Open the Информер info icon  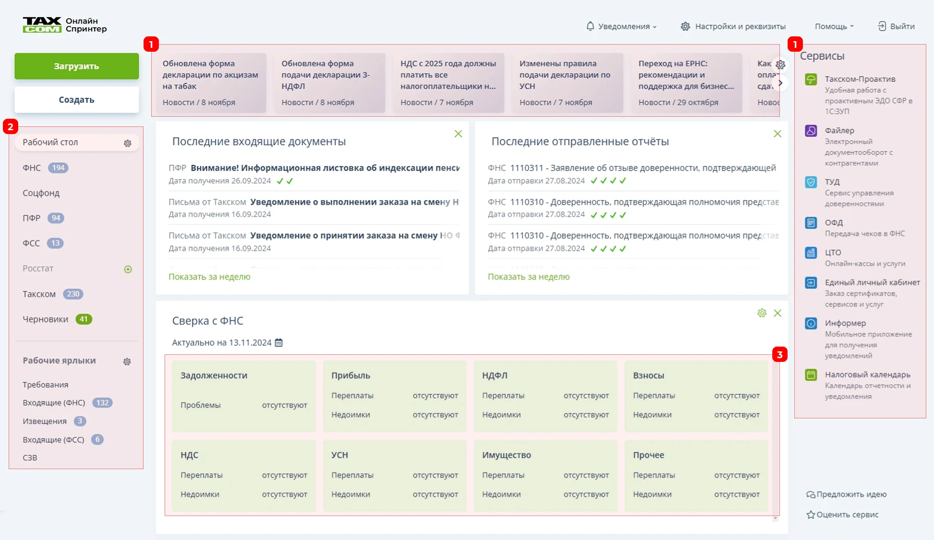(x=811, y=323)
